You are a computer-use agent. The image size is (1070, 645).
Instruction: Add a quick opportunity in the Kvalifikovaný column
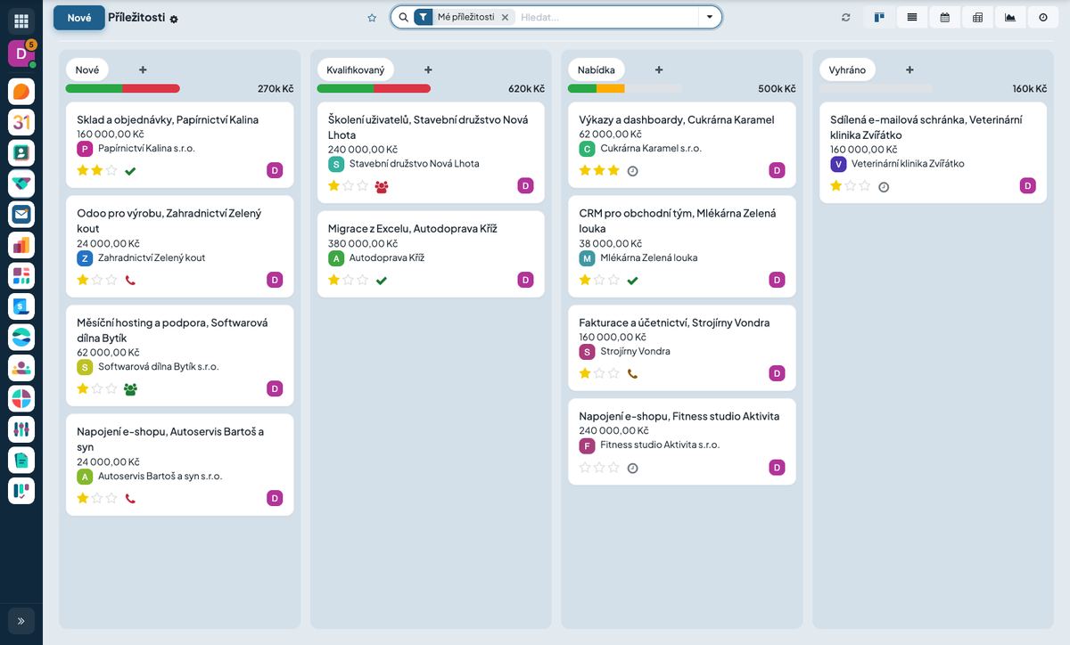[x=428, y=69]
